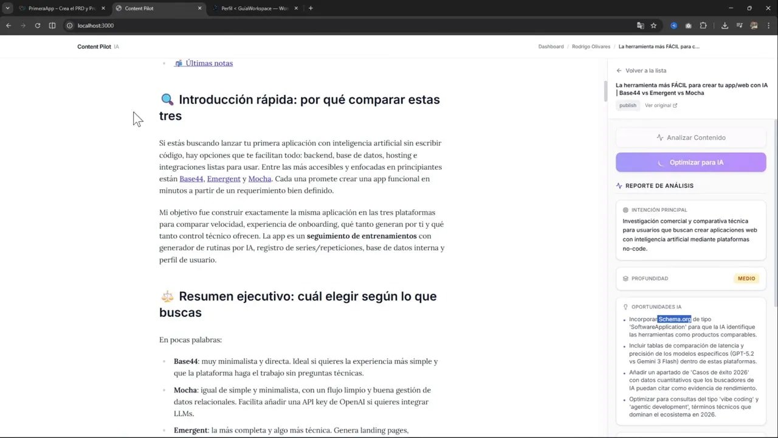This screenshot has height=438, width=778.
Task: Click the camera extension icon in the toolbar
Action: (689, 26)
